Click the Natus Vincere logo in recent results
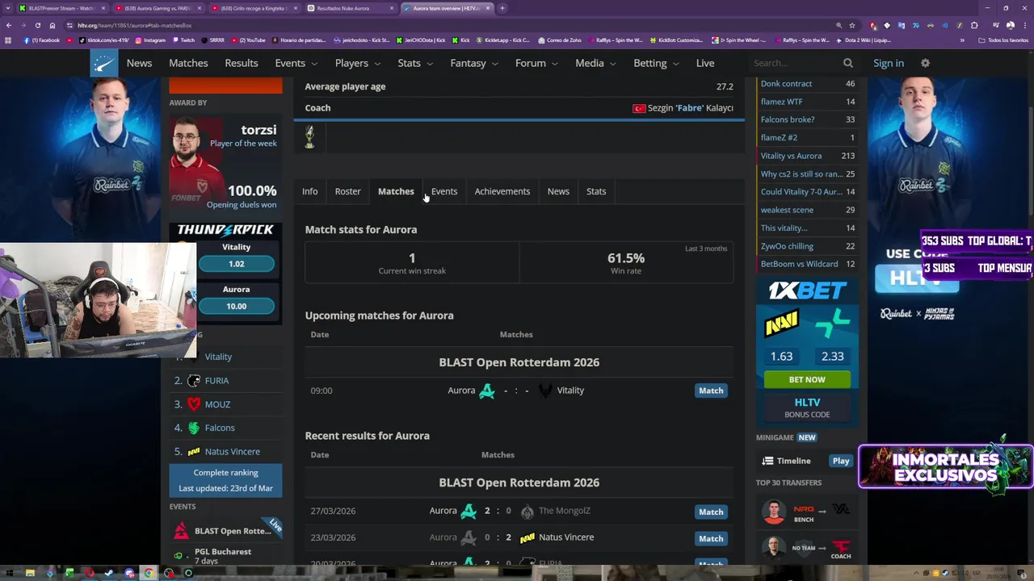Image resolution: width=1034 pixels, height=581 pixels. pos(528,537)
